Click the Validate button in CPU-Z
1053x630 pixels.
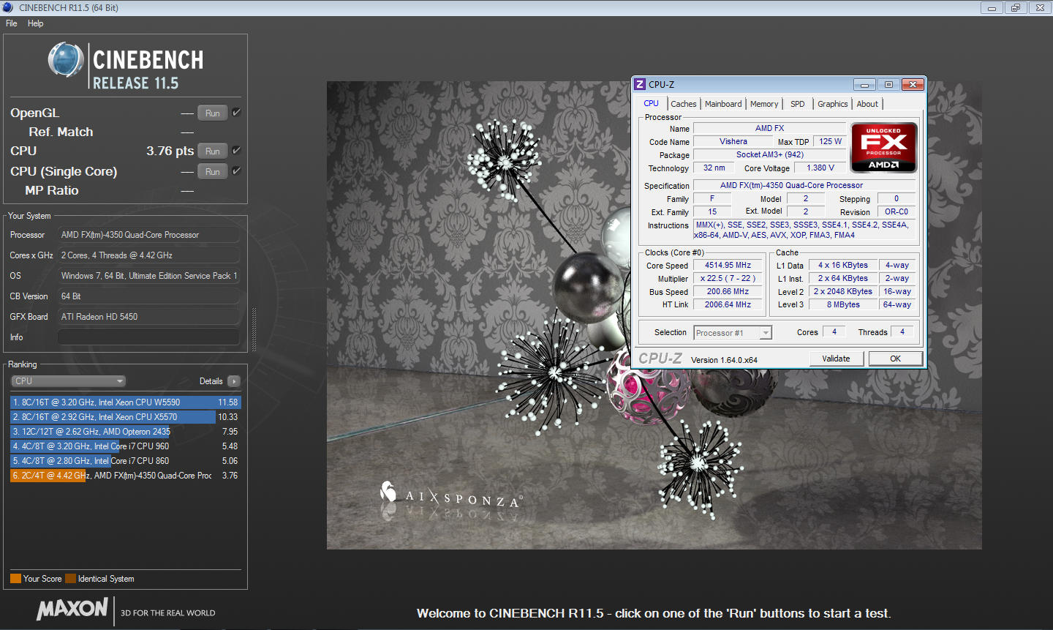[836, 359]
